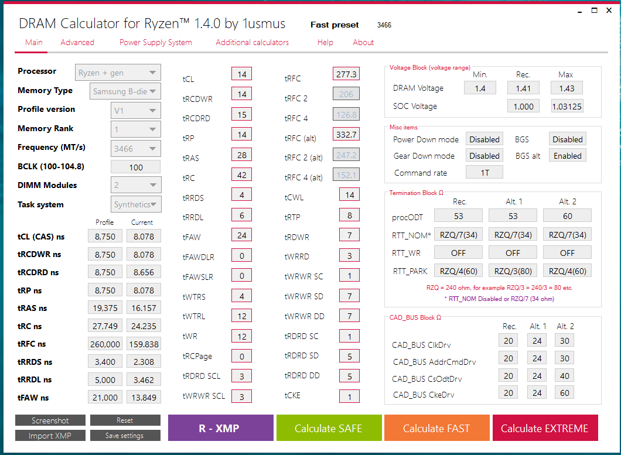Click the green Calculate SAFE button
This screenshot has width=621, height=455.
point(329,428)
